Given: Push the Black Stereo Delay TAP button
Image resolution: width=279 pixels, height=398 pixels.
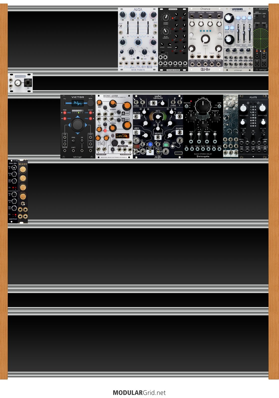Looking at the screenshot, I should (x=215, y=134).
